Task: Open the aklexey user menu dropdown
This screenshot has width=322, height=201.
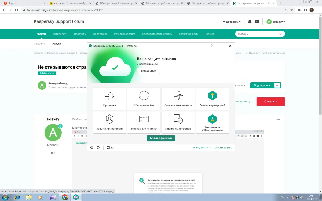Action: point(276,22)
